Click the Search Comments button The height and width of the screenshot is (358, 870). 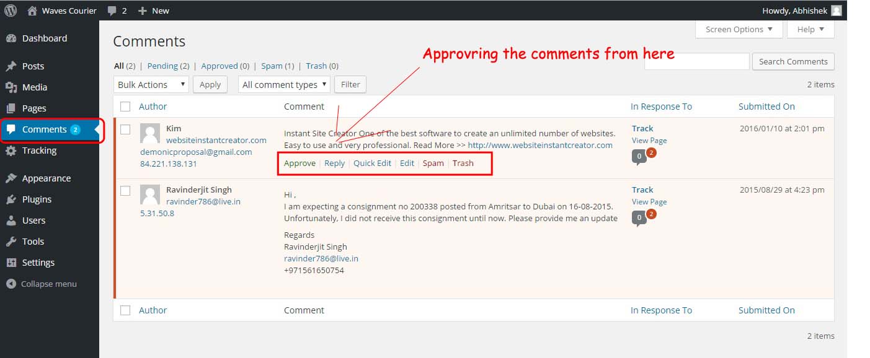pyautogui.click(x=793, y=61)
